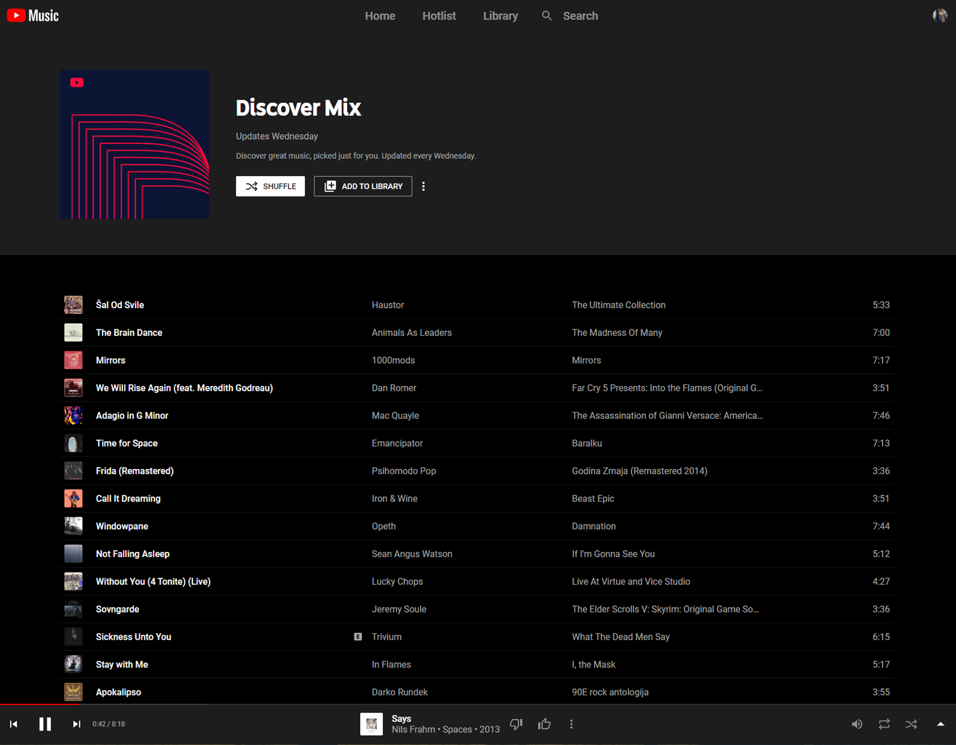Viewport: 956px width, 745px height.
Task: Play We Will Rise Again thumbnail
Action: point(73,388)
